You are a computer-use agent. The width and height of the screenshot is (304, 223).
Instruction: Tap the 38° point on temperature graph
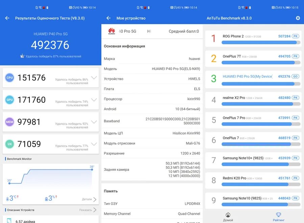92,170
